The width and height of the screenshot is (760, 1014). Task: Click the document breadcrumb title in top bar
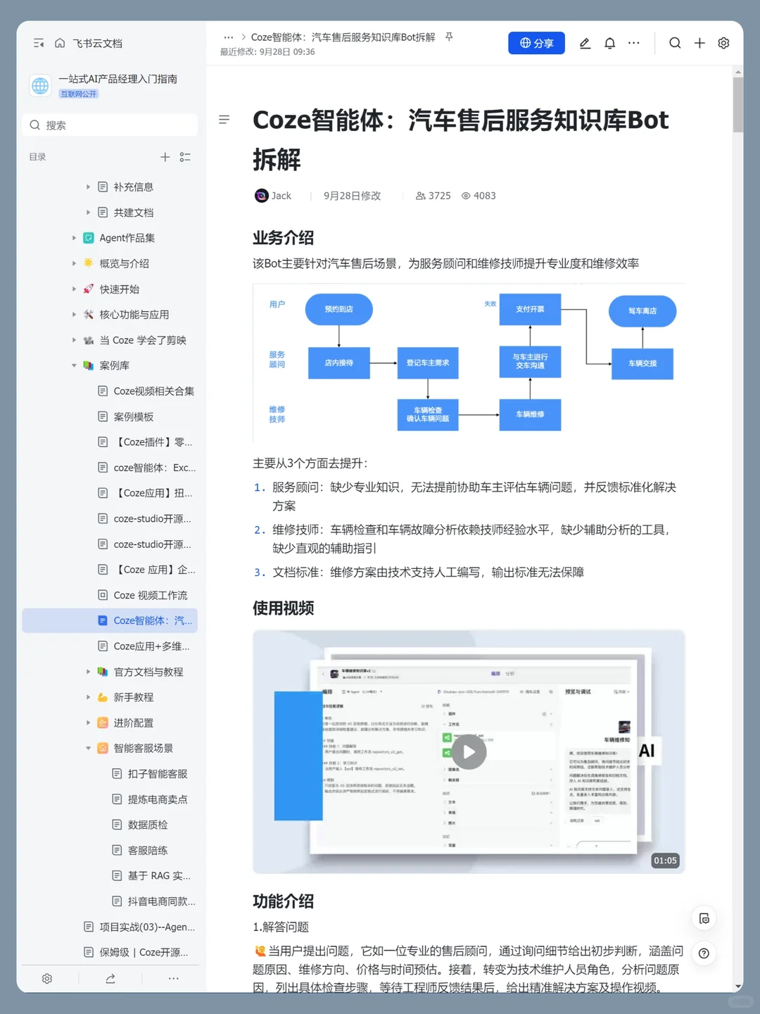[x=343, y=37]
